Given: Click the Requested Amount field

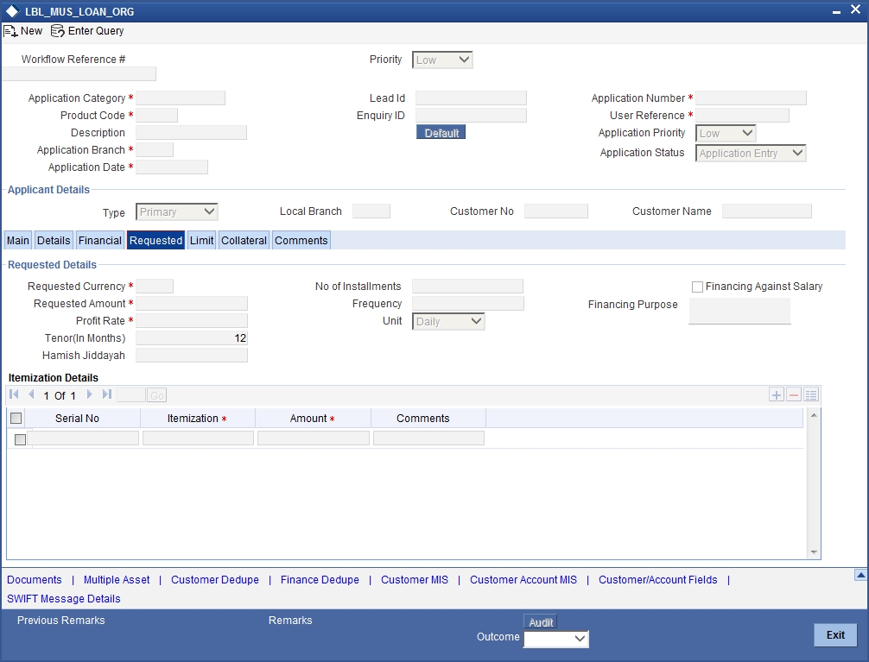Looking at the screenshot, I should (x=192, y=304).
